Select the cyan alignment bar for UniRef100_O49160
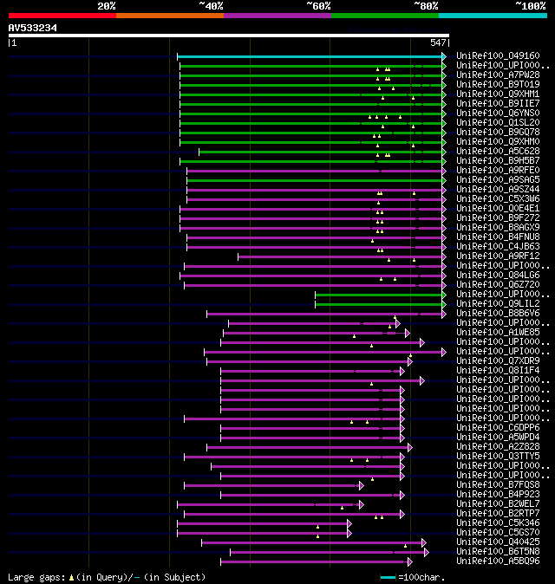This screenshot has height=584, width=555. pyautogui.click(x=310, y=56)
